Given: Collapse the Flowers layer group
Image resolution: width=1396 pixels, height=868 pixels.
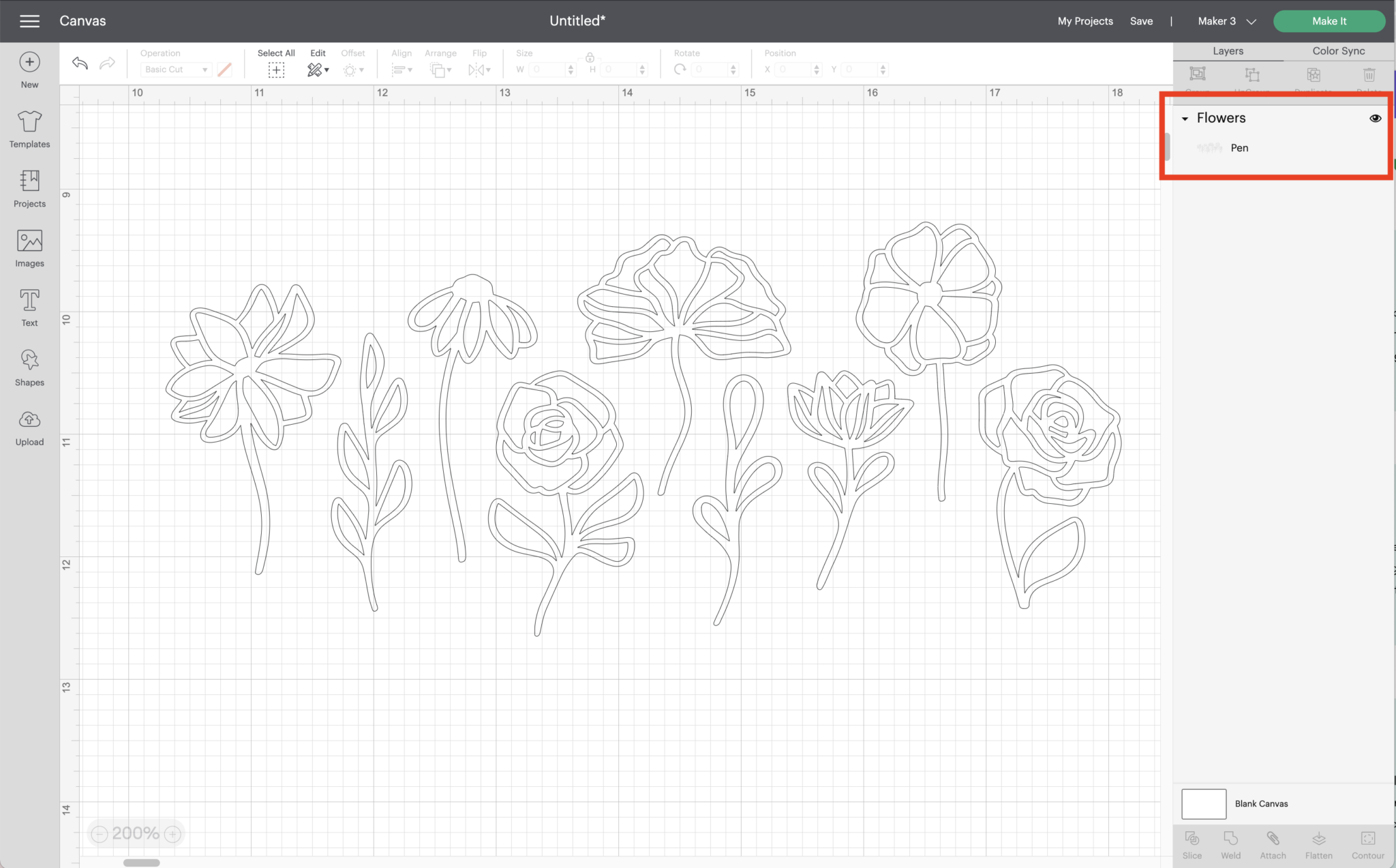Looking at the screenshot, I should (1185, 118).
